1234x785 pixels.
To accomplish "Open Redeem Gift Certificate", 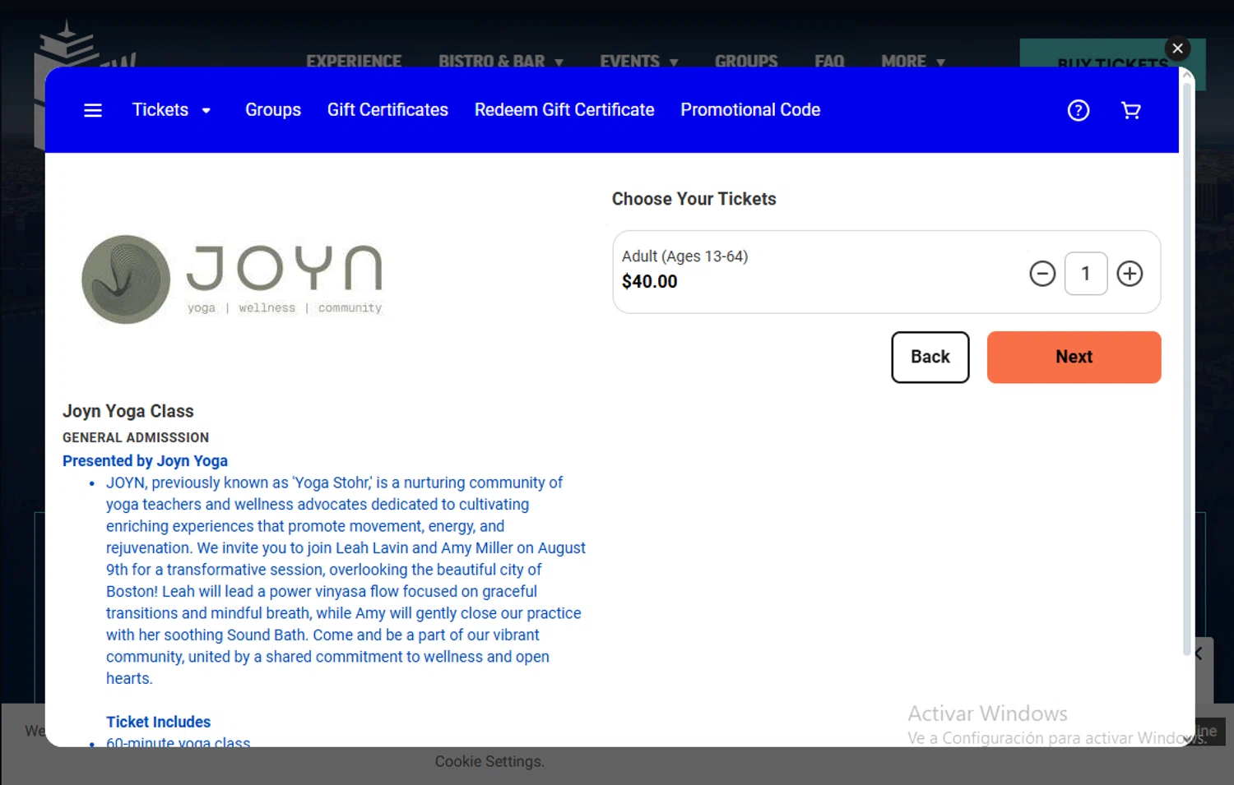I will pos(564,110).
